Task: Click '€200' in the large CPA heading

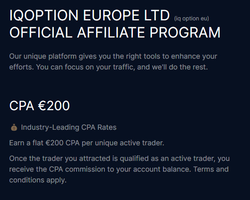Action: [x=54, y=106]
